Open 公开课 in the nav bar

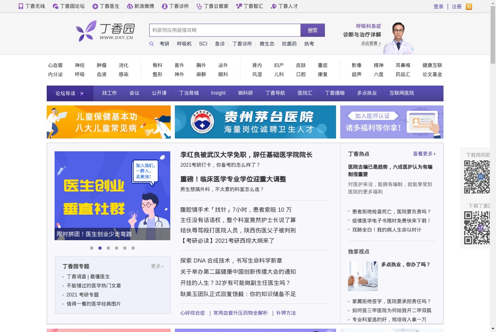click(159, 93)
